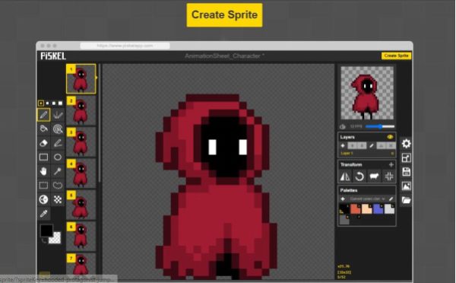456x283 pixels.
Task: Toggle layers visibility eye icon
Action: point(390,137)
